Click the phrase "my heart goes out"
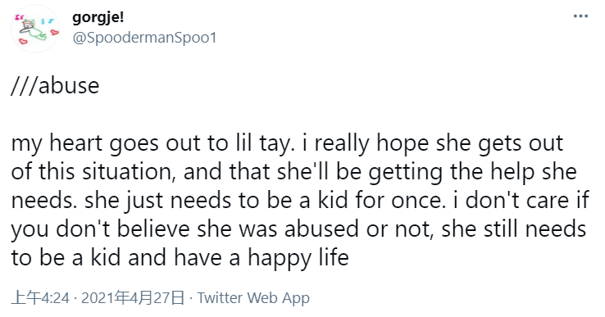605x317 pixels. pyautogui.click(x=107, y=143)
